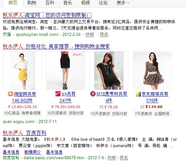
Task: Click the Taobao orange logo icon
Action: [x=11, y=94]
